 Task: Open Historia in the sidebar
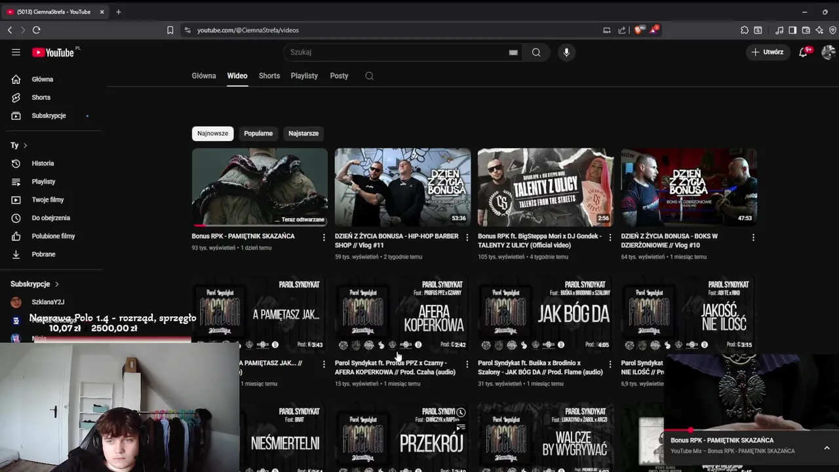click(43, 163)
